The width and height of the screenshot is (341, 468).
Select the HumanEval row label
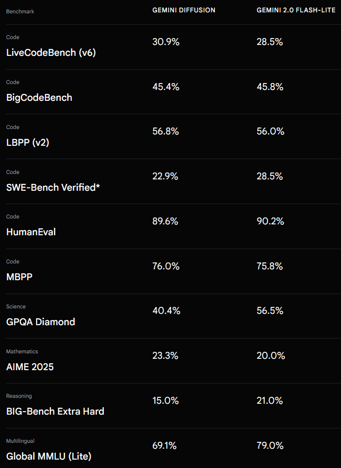click(31, 232)
